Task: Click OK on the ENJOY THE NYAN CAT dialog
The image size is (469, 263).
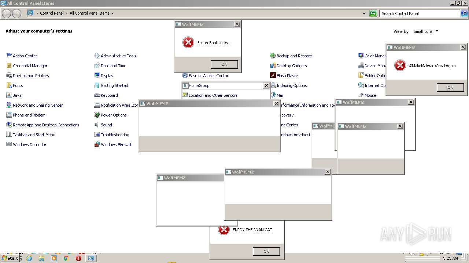Action: (x=266, y=251)
